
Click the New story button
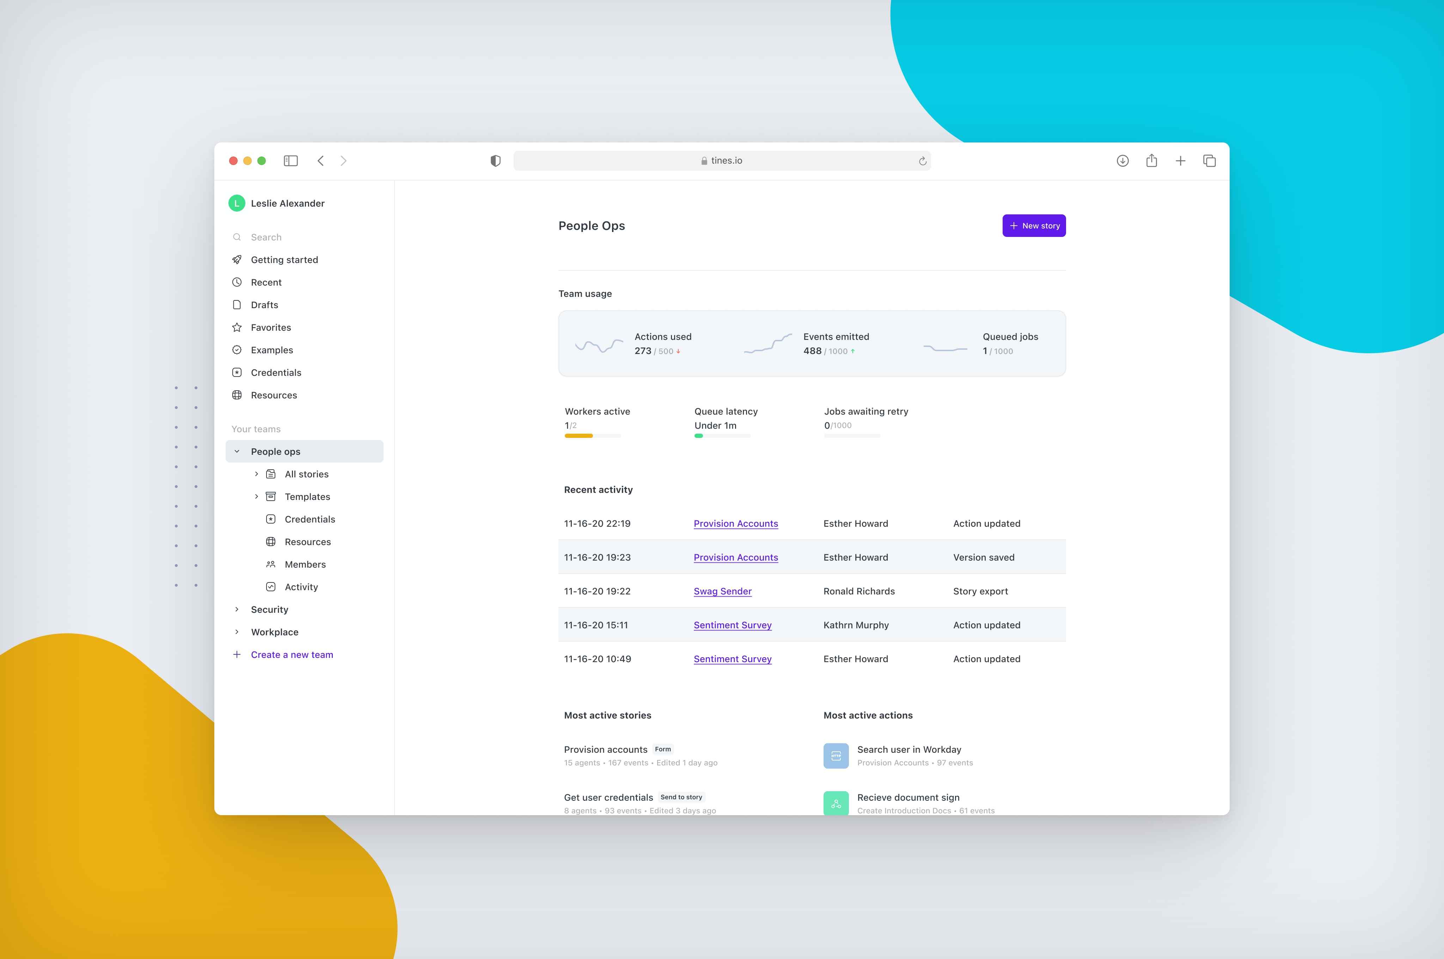coord(1034,226)
